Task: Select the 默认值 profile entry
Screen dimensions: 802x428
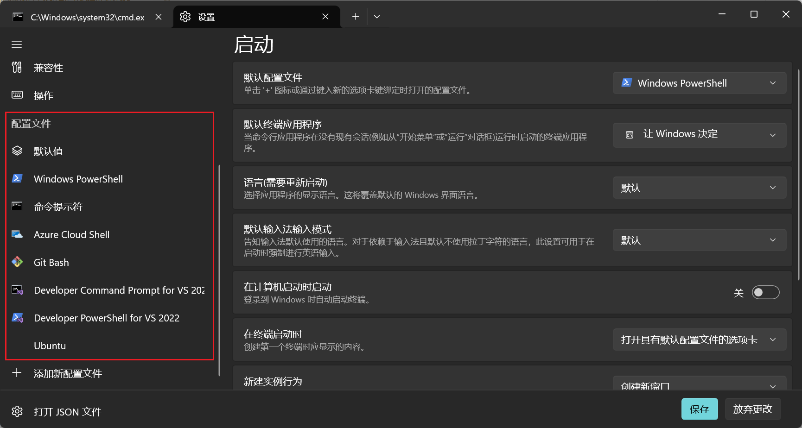Action: pyautogui.click(x=109, y=151)
